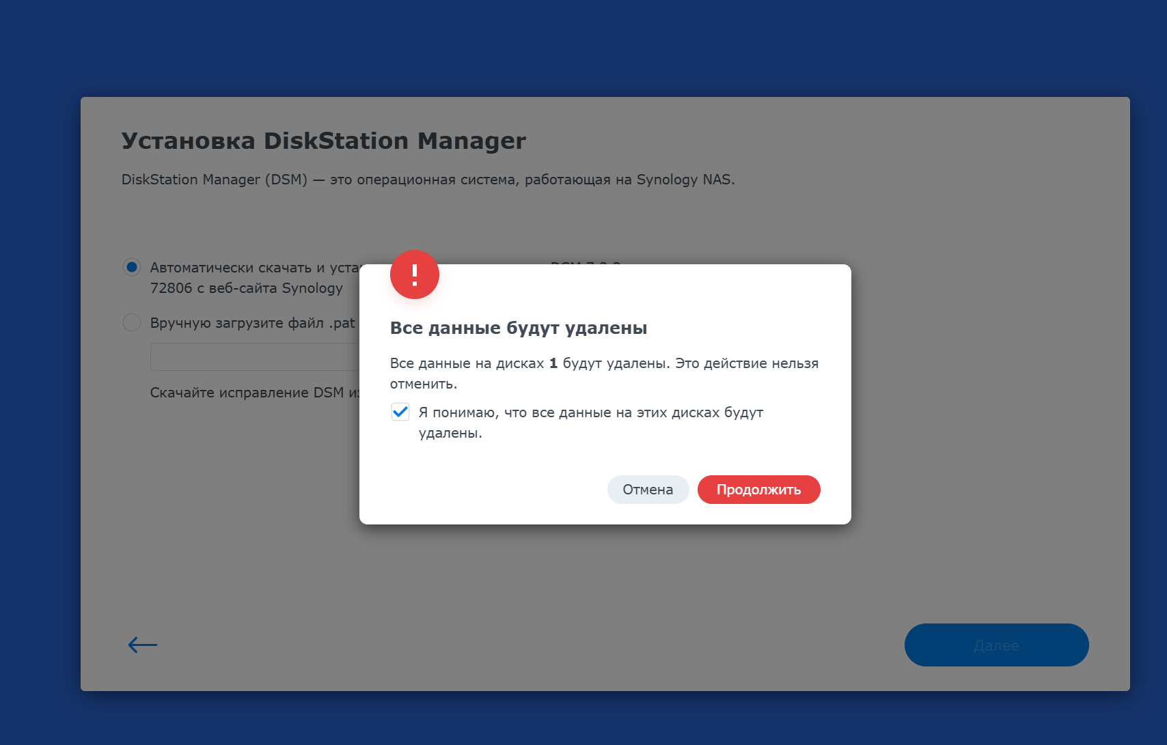Click 'Скачайте исправление DSM' text

(x=255, y=393)
